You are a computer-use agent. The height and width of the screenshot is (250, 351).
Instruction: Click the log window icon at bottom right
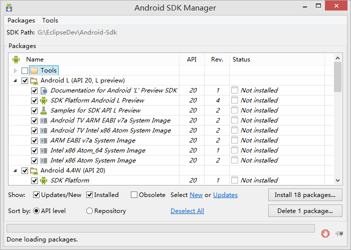point(339,232)
